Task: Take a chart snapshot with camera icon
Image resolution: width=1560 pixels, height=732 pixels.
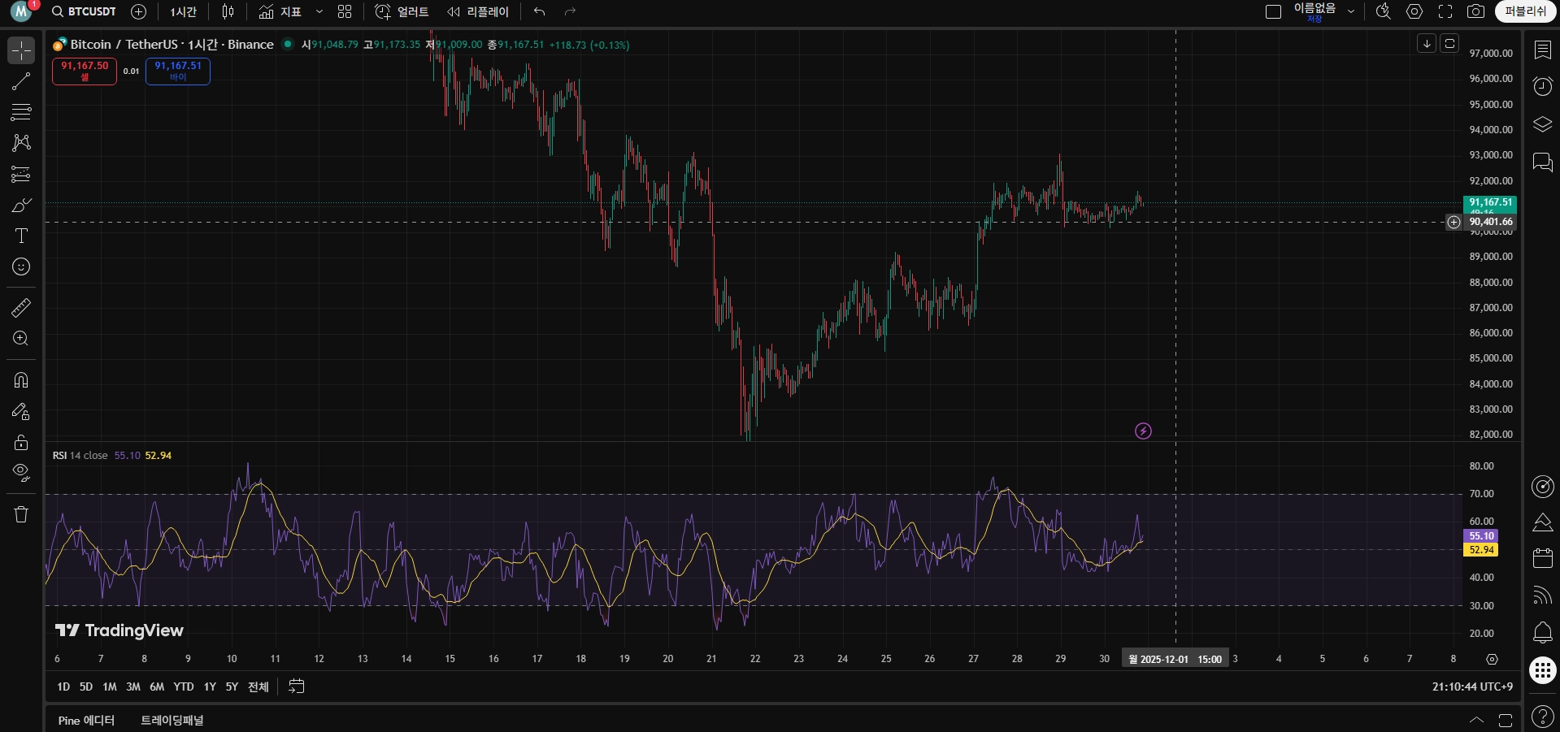Action: pos(1475,11)
